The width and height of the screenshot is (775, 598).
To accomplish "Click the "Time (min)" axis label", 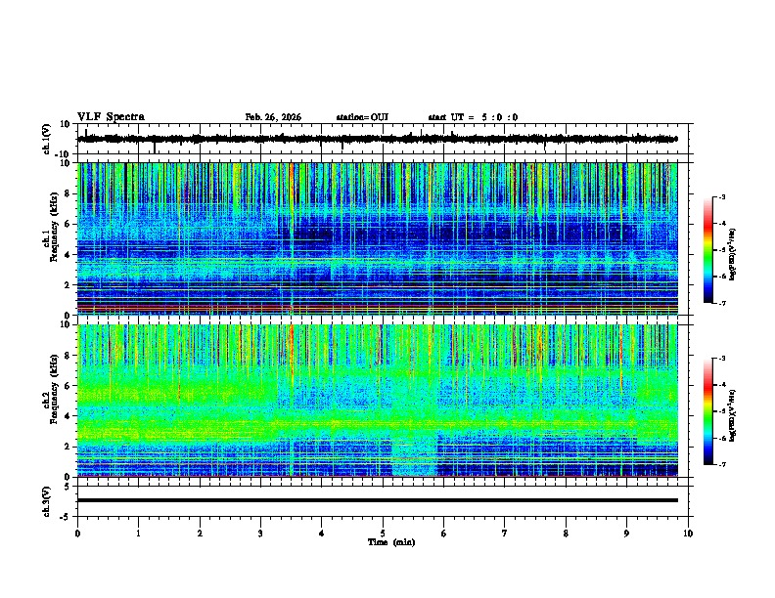I will click(391, 542).
